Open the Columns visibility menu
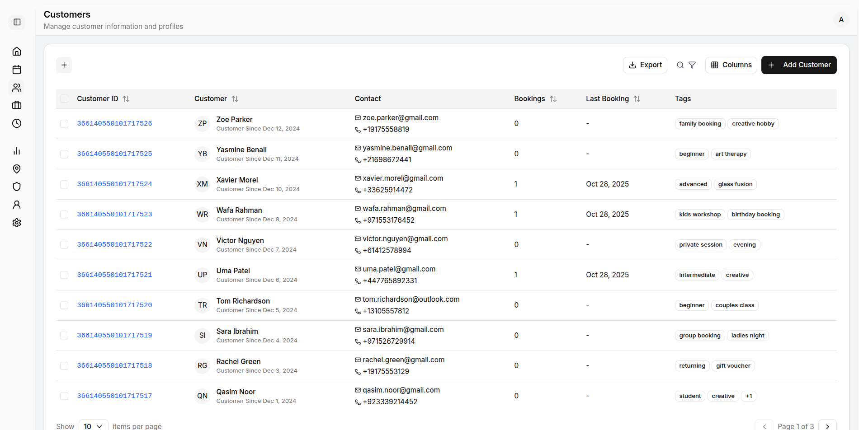Image resolution: width=859 pixels, height=430 pixels. 731,65
